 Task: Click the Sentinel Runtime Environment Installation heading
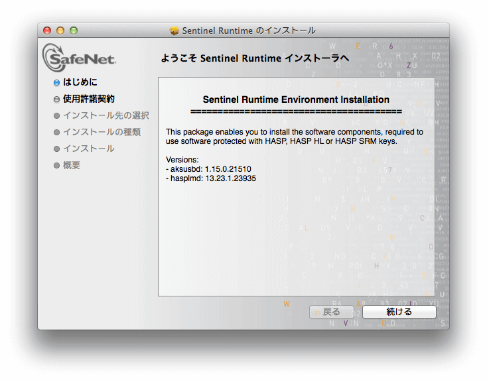pyautogui.click(x=296, y=99)
